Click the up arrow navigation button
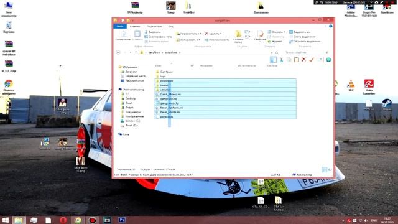This screenshot has height=224, width=398. pyautogui.click(x=136, y=52)
